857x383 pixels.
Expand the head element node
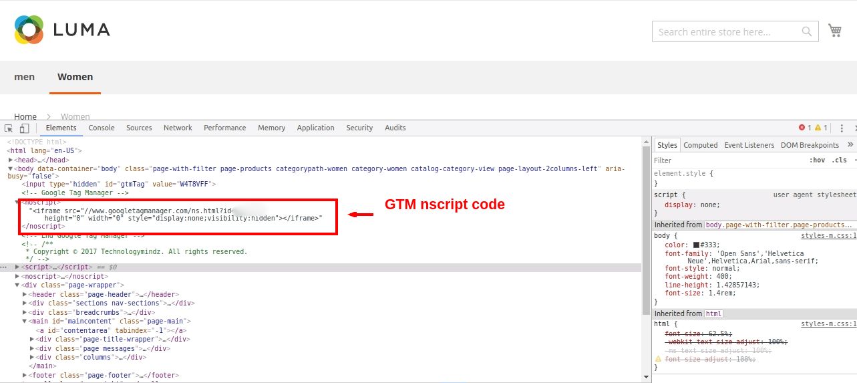(x=10, y=160)
